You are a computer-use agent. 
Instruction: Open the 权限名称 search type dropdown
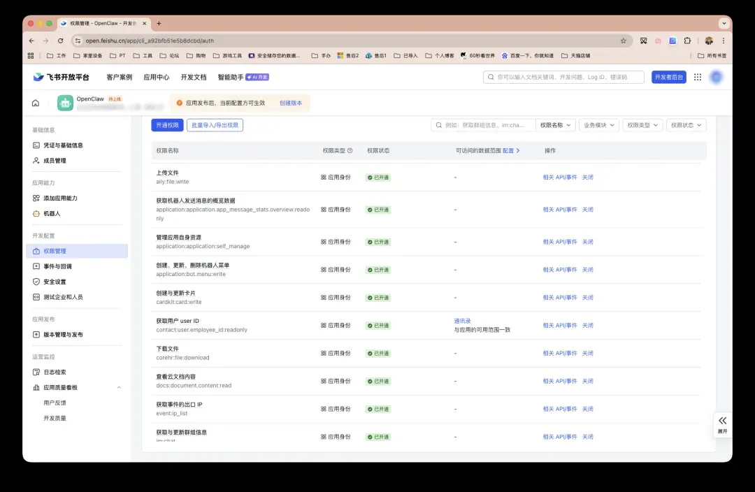[556, 125]
